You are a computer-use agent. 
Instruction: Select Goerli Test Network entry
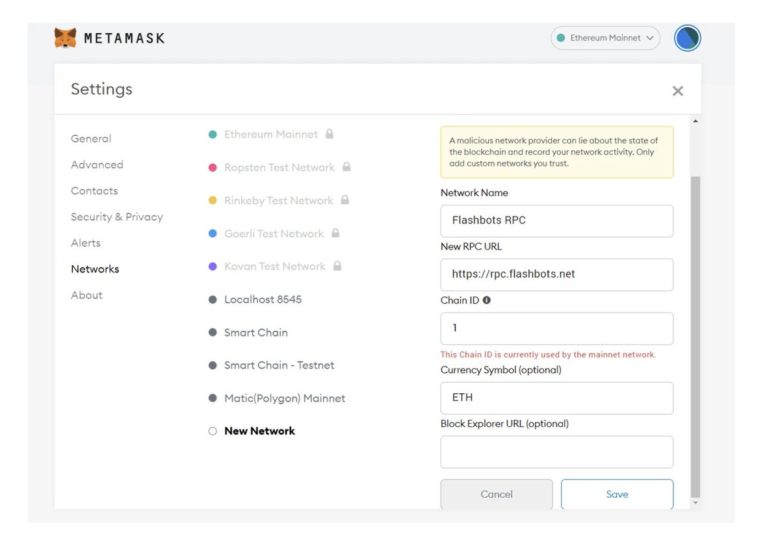274,233
